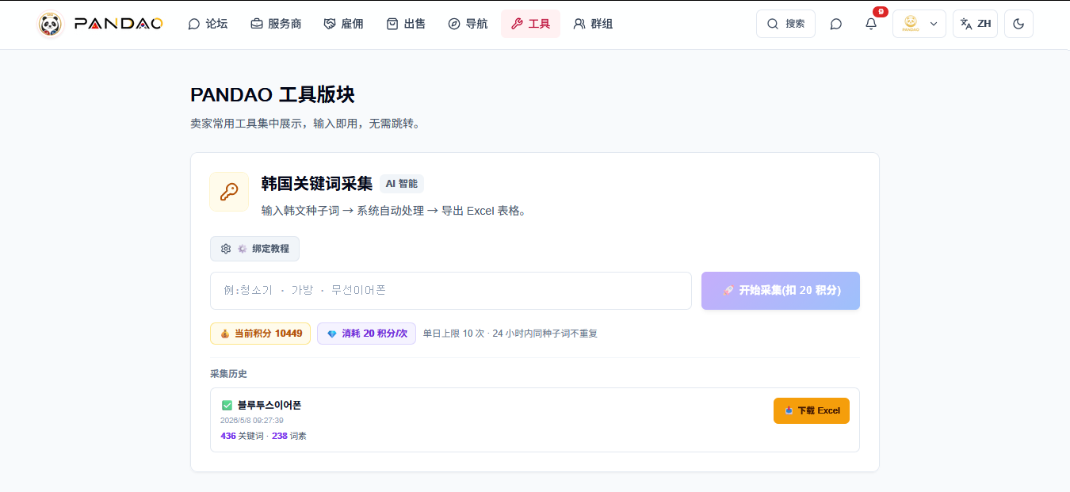Go to the 雇佣 section
Viewport: 1070px width, 492px height.
pos(344,24)
